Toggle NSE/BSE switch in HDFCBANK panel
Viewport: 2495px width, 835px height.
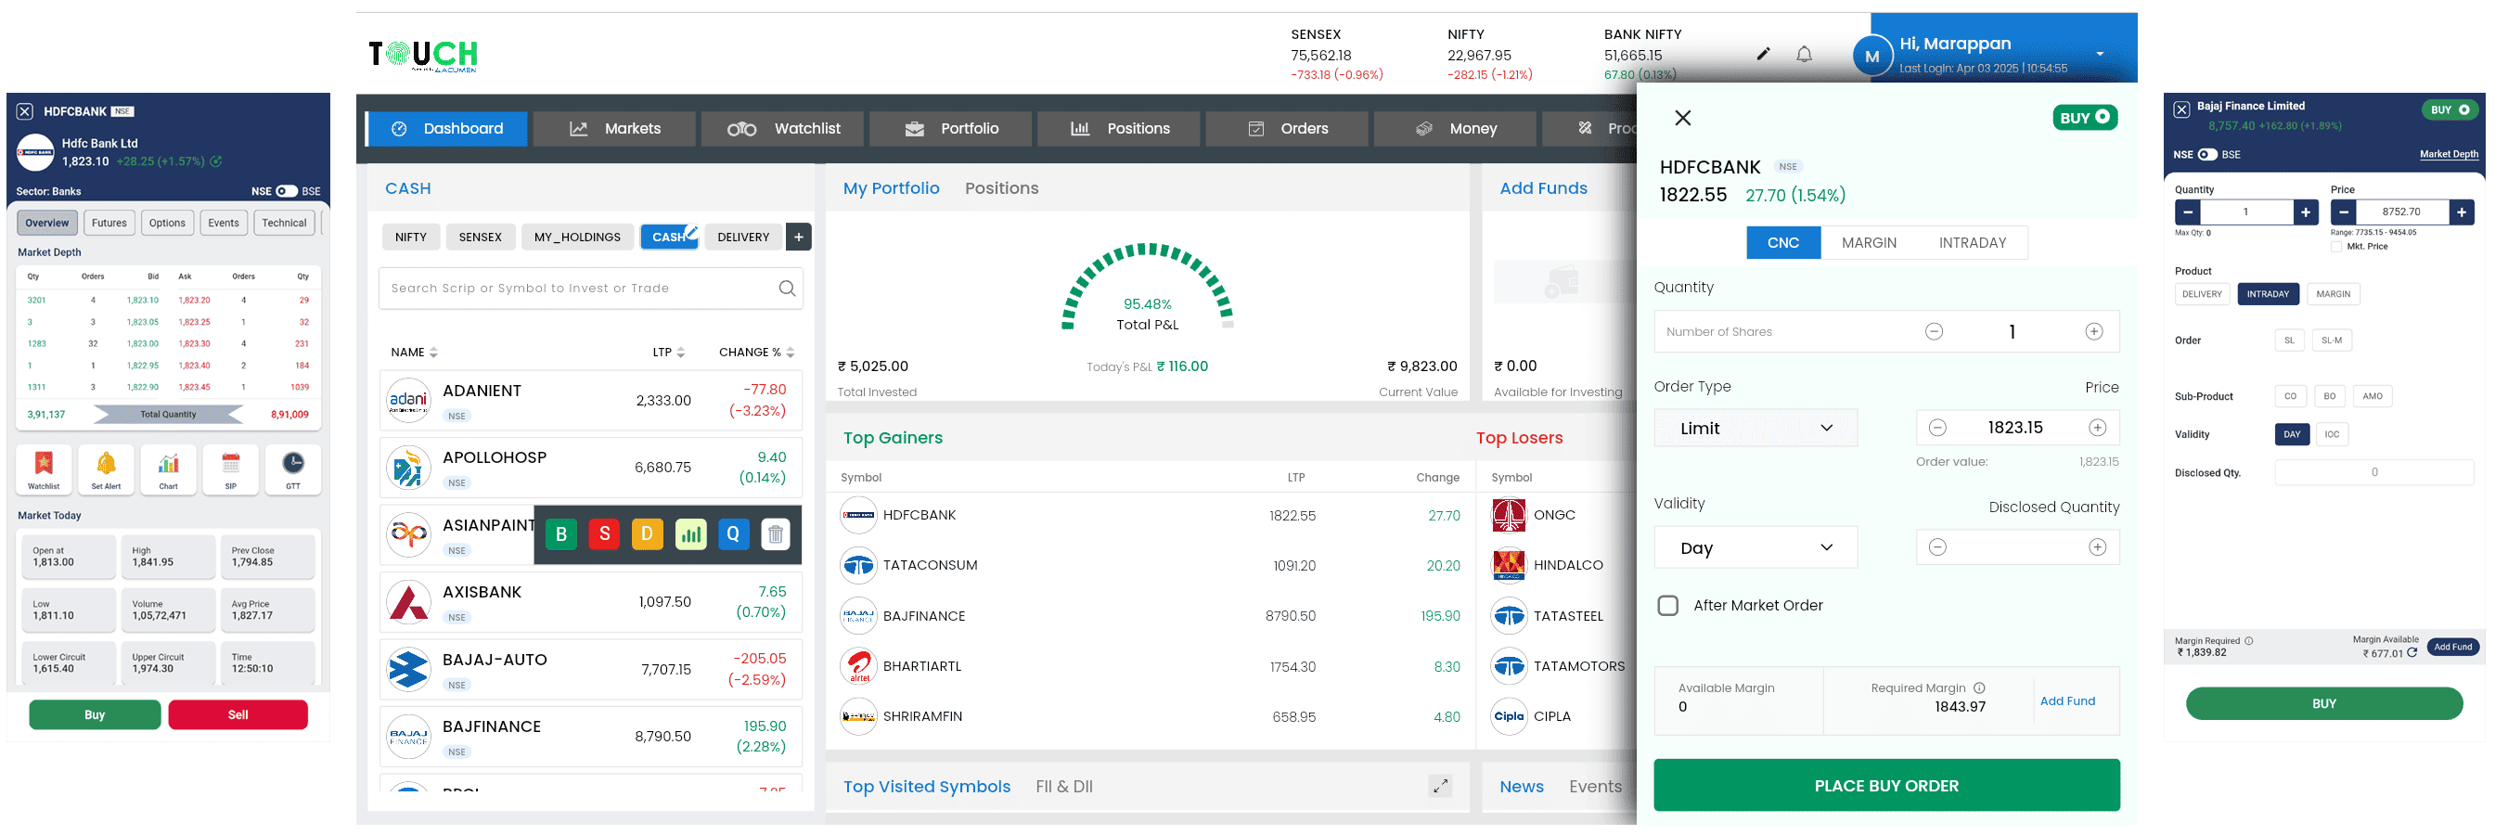click(x=287, y=191)
